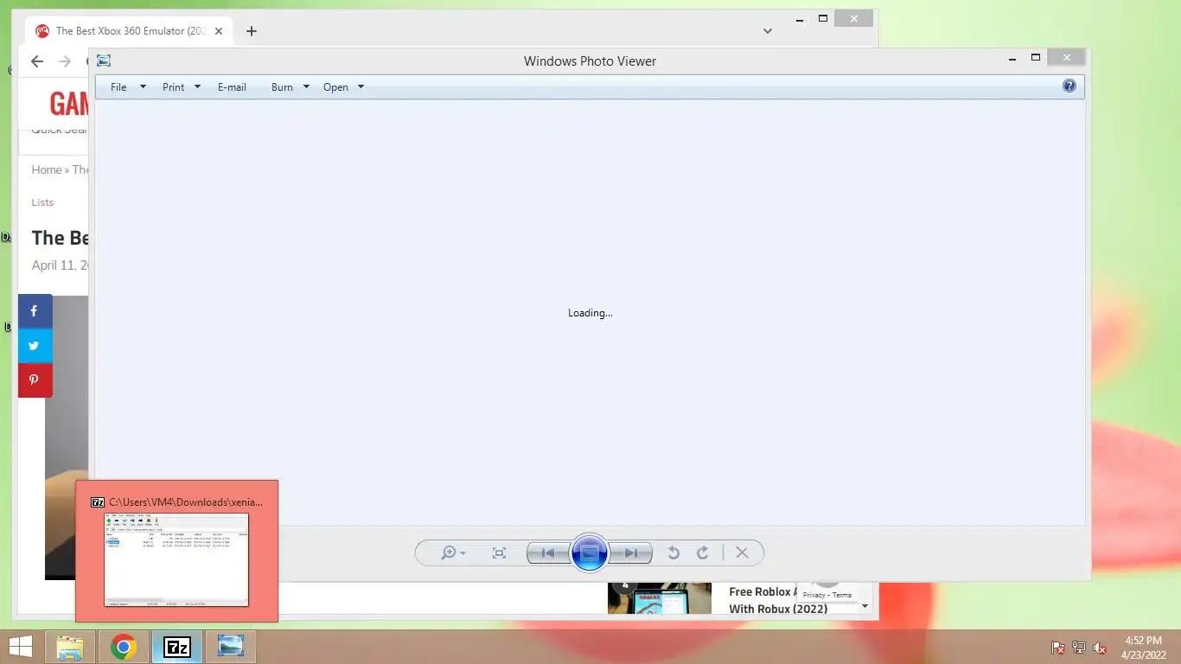Open the Windows Start button
The width and height of the screenshot is (1181, 664).
point(20,647)
